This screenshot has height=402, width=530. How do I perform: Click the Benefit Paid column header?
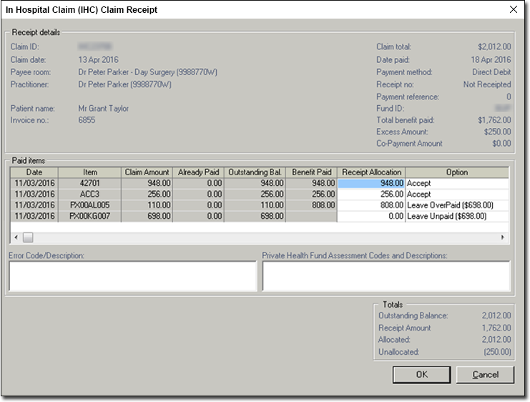tap(311, 172)
